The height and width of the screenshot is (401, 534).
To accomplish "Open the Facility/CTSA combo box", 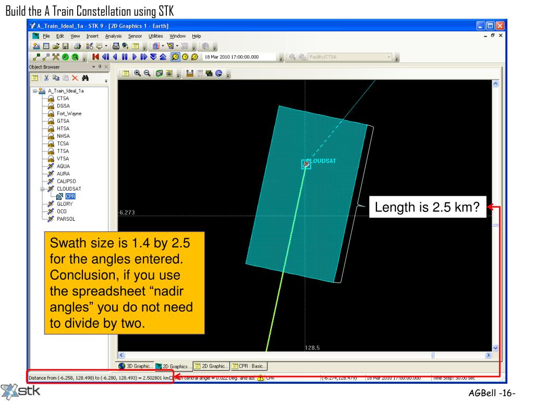I will 350,57.
